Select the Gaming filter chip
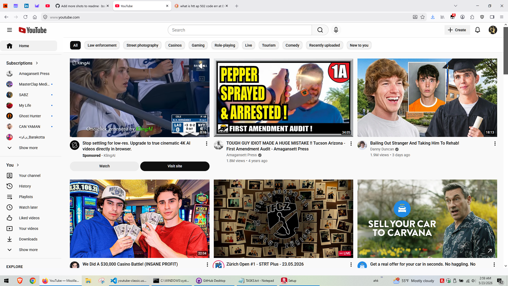508x286 pixels. coord(198,45)
